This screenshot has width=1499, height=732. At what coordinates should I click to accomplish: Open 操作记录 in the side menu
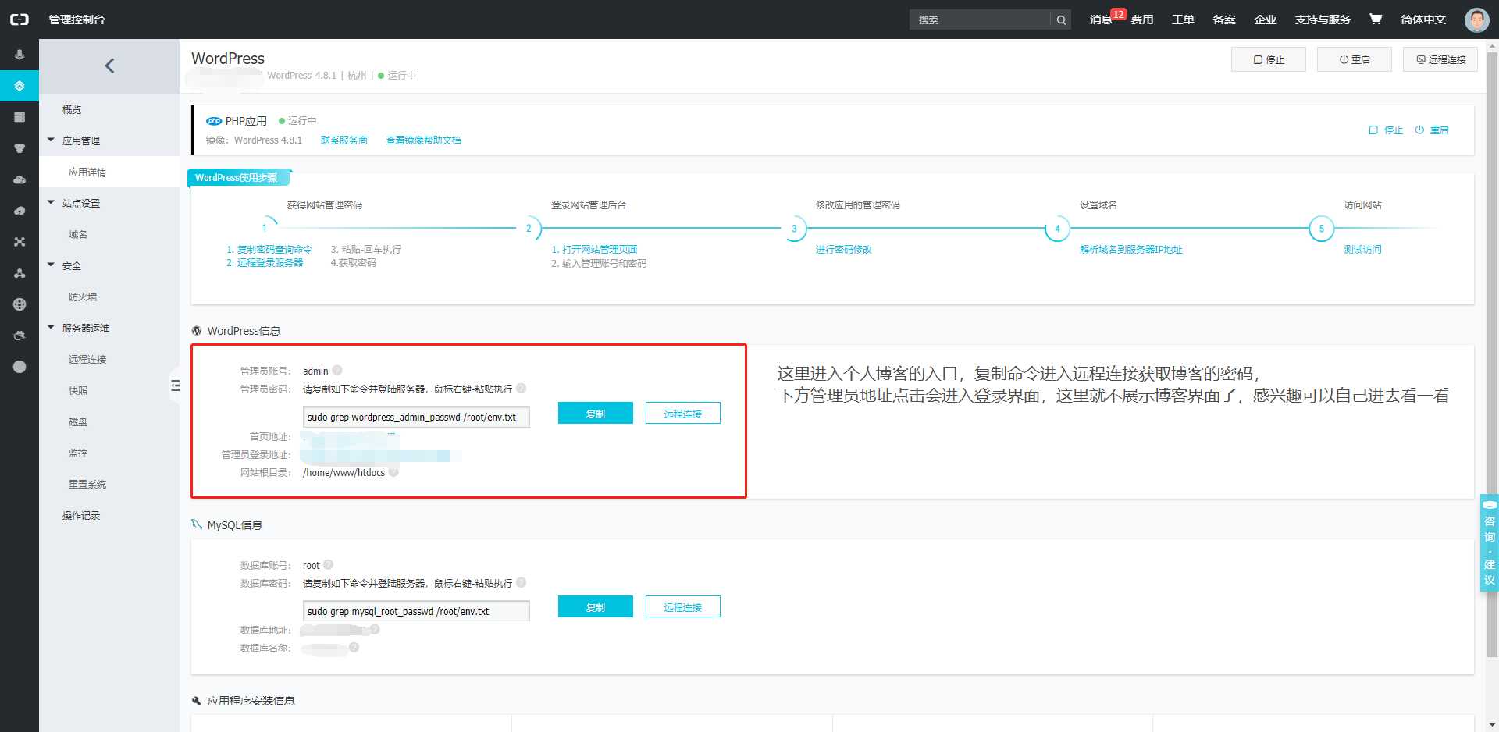[x=109, y=515]
